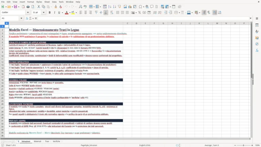Open the Gallery sidebar panel
Screen dimensions: 261x147
click(257, 38)
